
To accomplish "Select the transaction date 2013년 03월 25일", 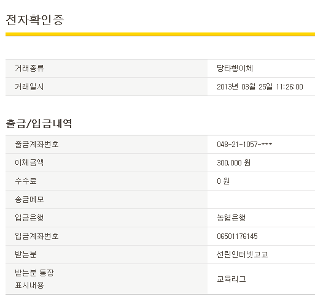I will [x=244, y=87].
